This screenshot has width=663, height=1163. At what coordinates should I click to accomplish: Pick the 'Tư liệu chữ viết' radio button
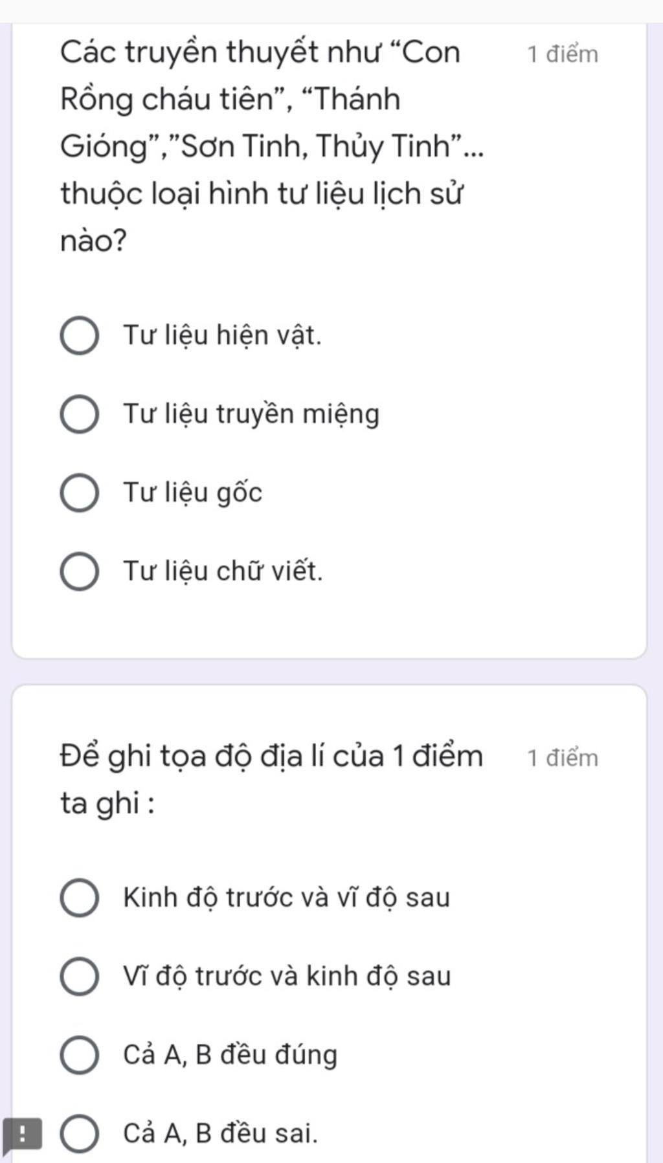[80, 571]
